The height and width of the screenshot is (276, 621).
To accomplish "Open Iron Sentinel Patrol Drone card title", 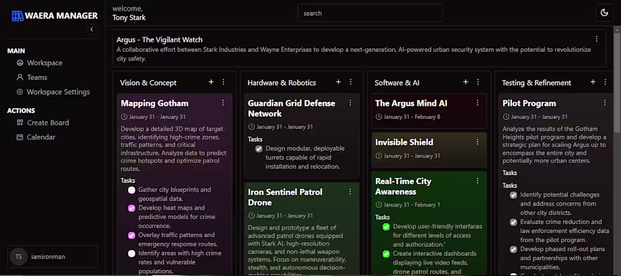I will click(285, 197).
